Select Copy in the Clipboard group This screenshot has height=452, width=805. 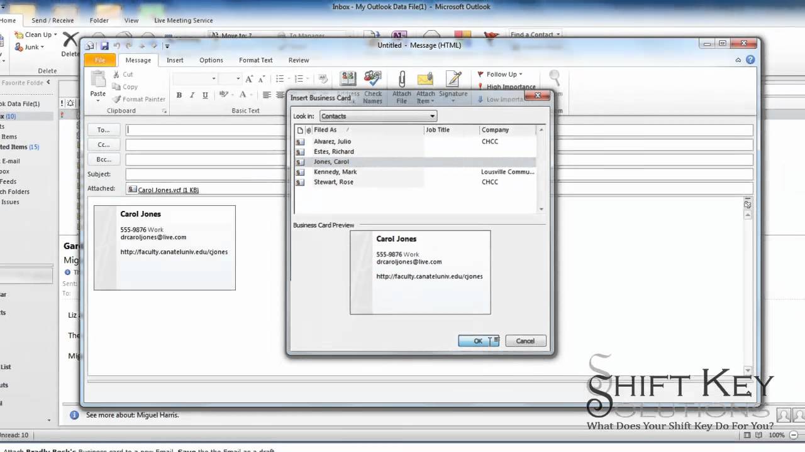coord(125,87)
